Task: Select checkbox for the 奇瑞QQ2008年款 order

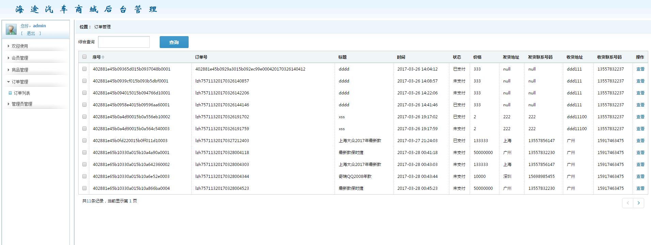Action: pyautogui.click(x=84, y=176)
